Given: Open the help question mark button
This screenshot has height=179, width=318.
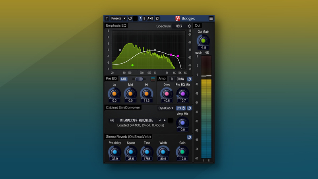Looking at the screenshot, I should [x=107, y=18].
